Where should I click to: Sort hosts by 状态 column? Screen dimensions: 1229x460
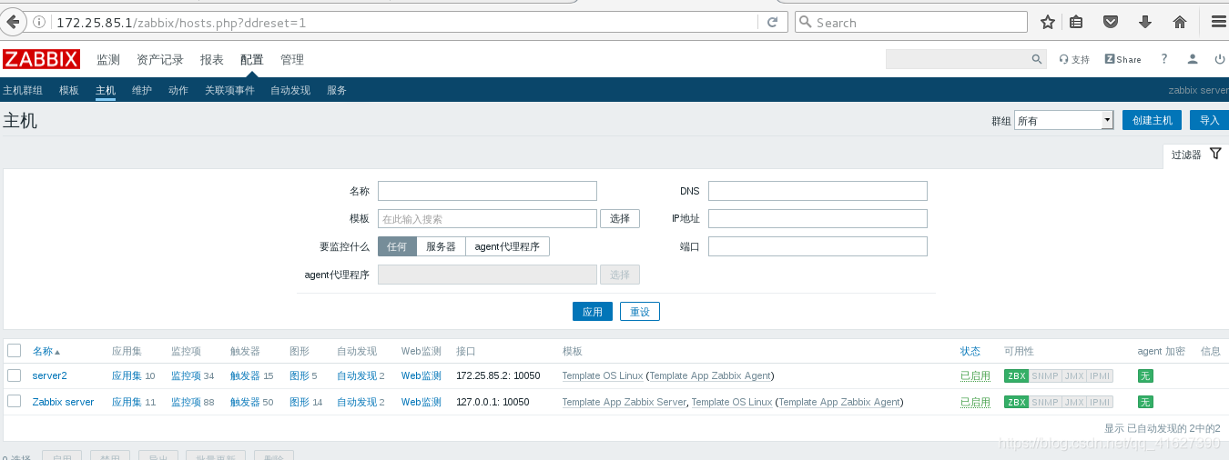[x=970, y=351]
